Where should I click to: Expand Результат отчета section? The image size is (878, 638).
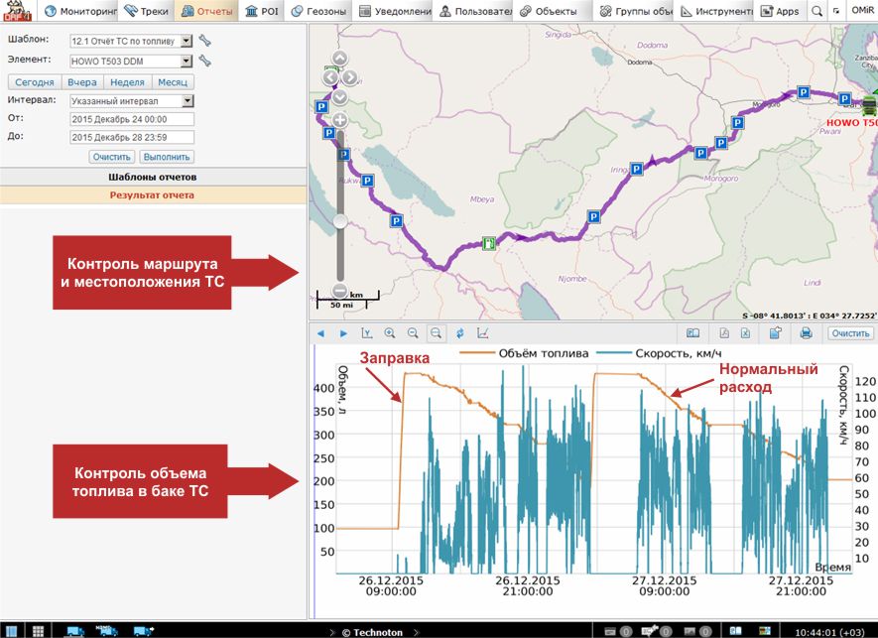pos(153,194)
